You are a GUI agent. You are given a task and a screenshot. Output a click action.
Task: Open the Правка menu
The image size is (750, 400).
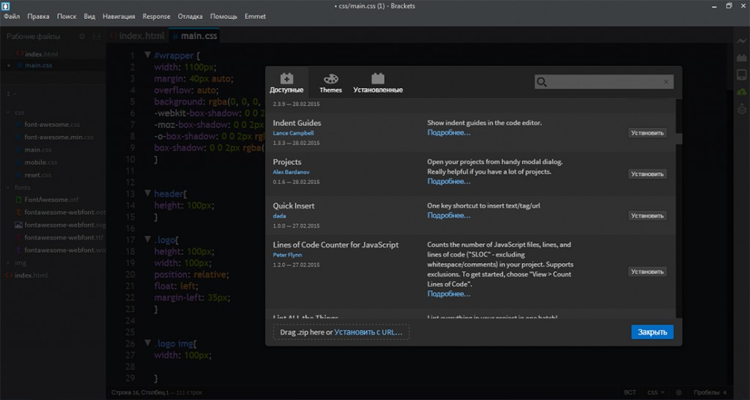(38, 16)
